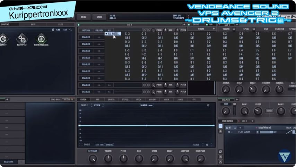The height and width of the screenshot is (167, 296).
Task: Click the second round button on the NOTE-ON row
Action: (148, 31)
